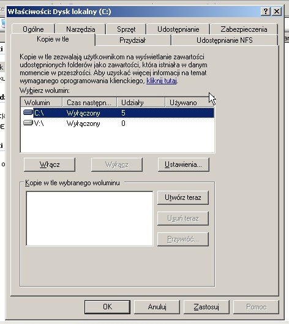
Task: Select the Przydział tab
Action: point(133,40)
